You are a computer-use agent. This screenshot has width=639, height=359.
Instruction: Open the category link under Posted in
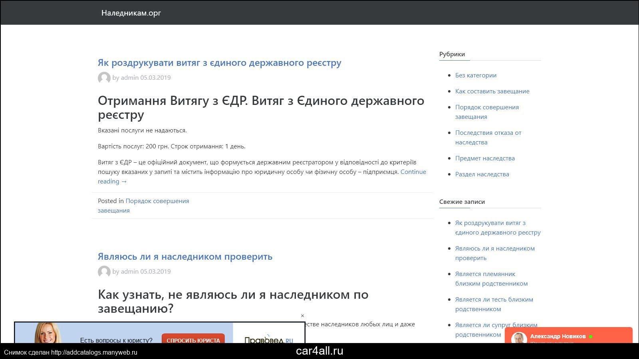157,201
